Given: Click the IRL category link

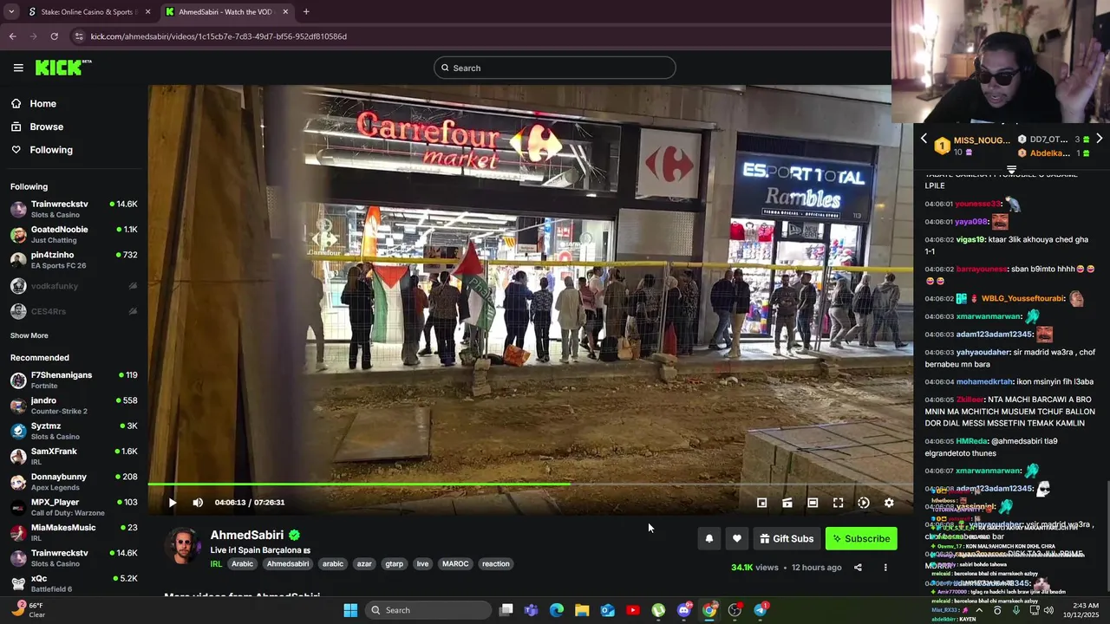Looking at the screenshot, I should [216, 564].
